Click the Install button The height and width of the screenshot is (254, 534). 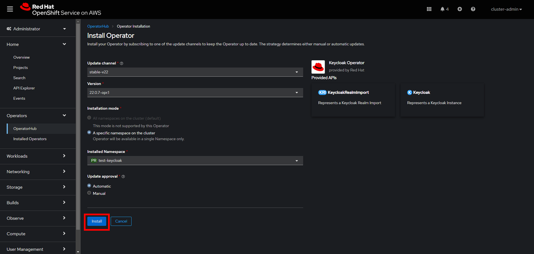[96, 222]
